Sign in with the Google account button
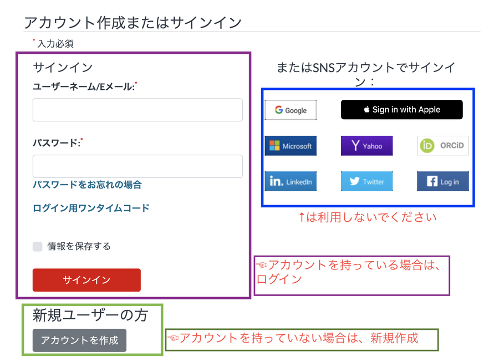 click(x=291, y=109)
